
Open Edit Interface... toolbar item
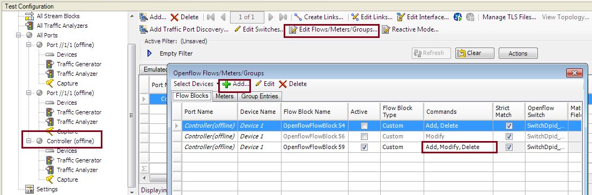(x=423, y=17)
